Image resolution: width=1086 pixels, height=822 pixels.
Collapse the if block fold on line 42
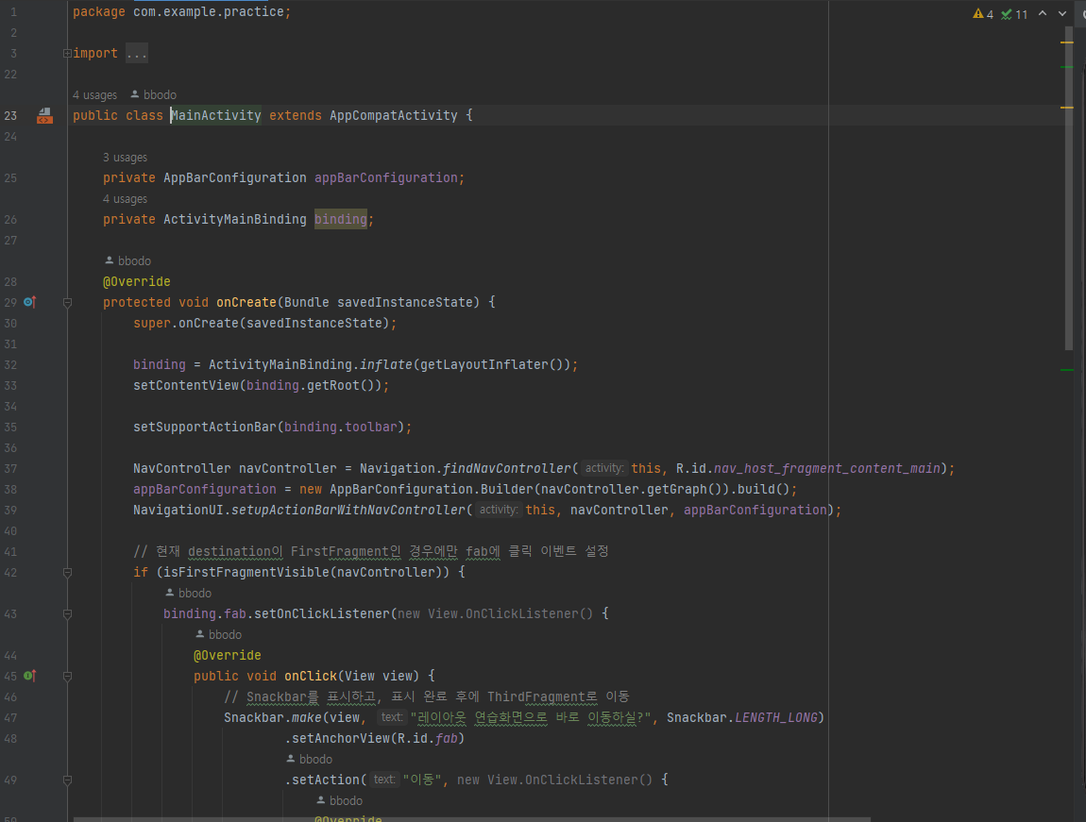(x=67, y=572)
